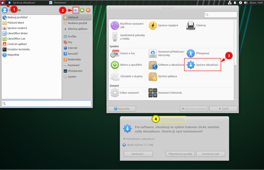Click Nápověda button in Settings window
This screenshot has width=264, height=170.
click(x=122, y=109)
